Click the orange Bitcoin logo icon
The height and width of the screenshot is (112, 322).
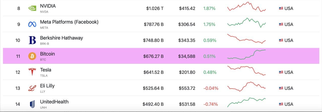pos(32,56)
